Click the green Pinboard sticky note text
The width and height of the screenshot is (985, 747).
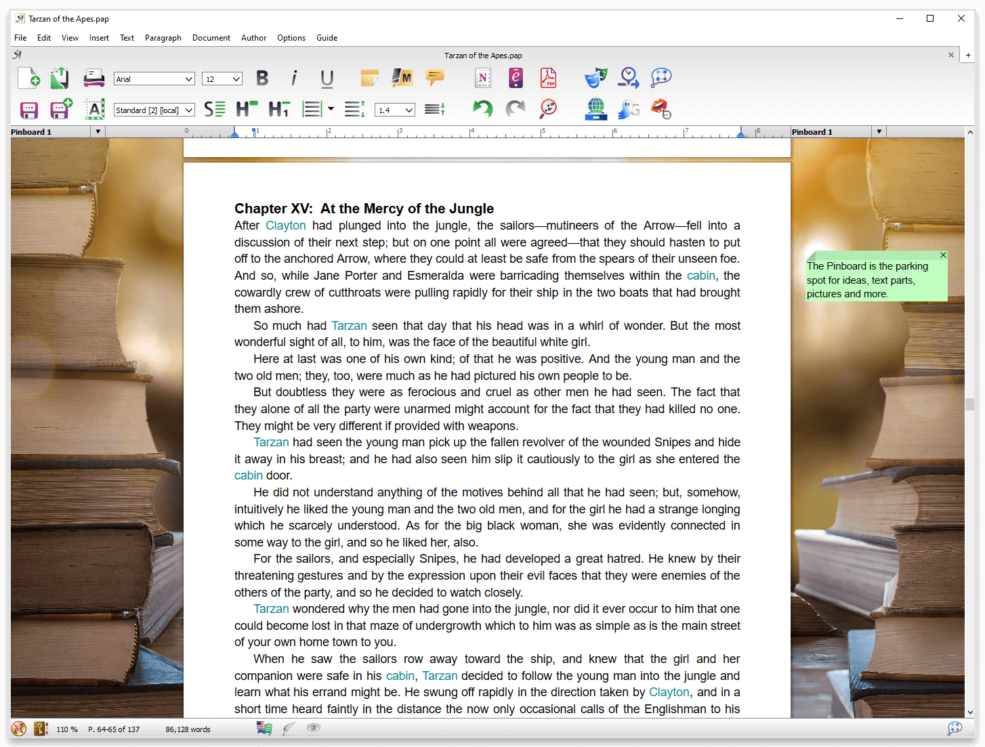pyautogui.click(x=867, y=280)
